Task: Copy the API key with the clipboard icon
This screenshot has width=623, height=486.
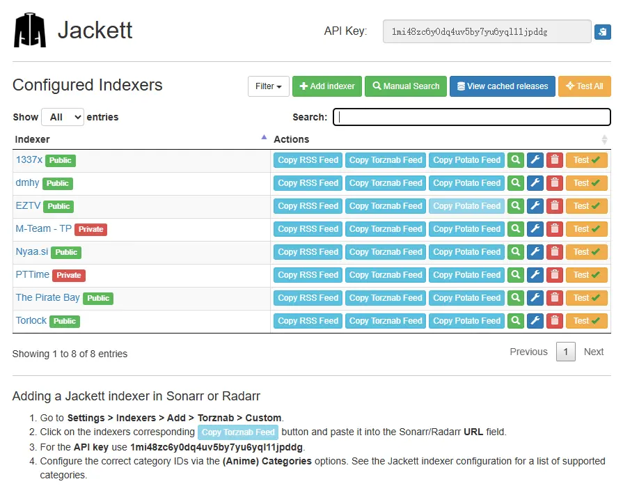Action: [x=603, y=32]
